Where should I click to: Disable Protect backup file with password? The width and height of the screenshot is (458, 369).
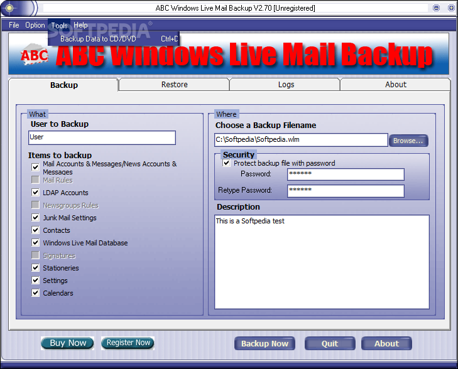pos(226,163)
